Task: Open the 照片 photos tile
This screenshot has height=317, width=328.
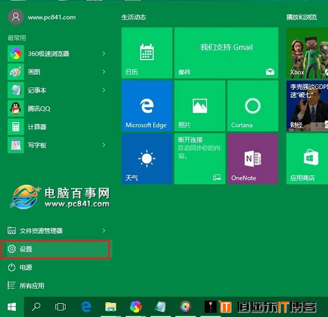Action: click(x=200, y=106)
